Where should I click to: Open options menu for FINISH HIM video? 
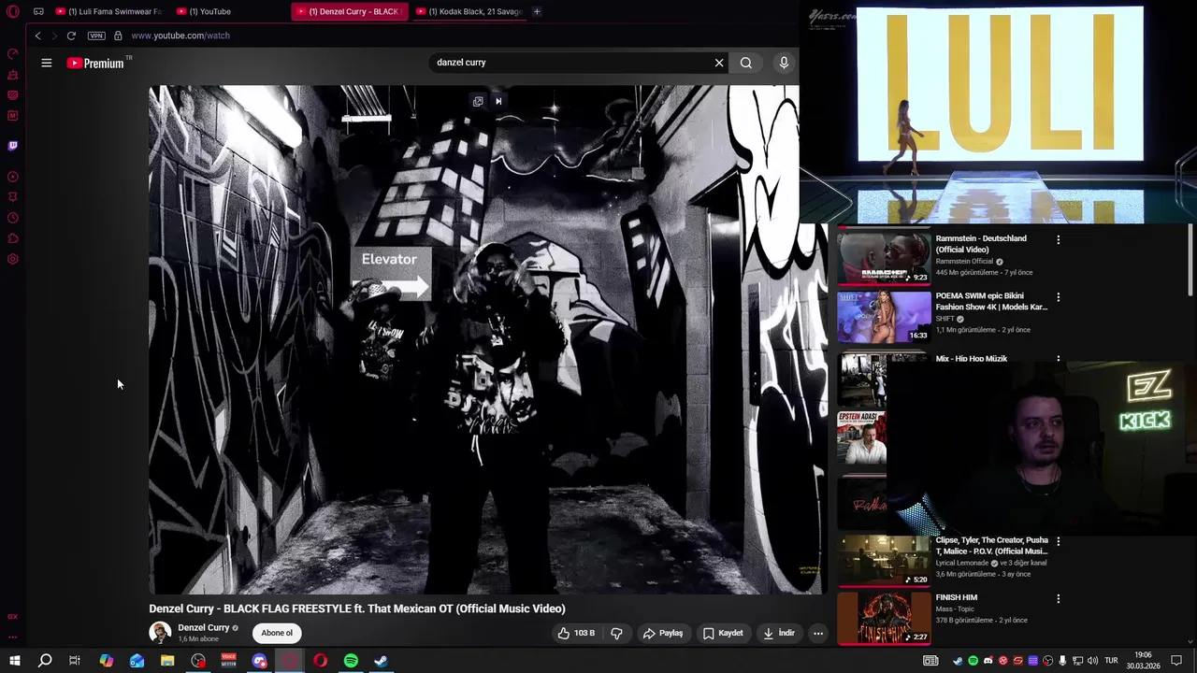(x=1059, y=598)
